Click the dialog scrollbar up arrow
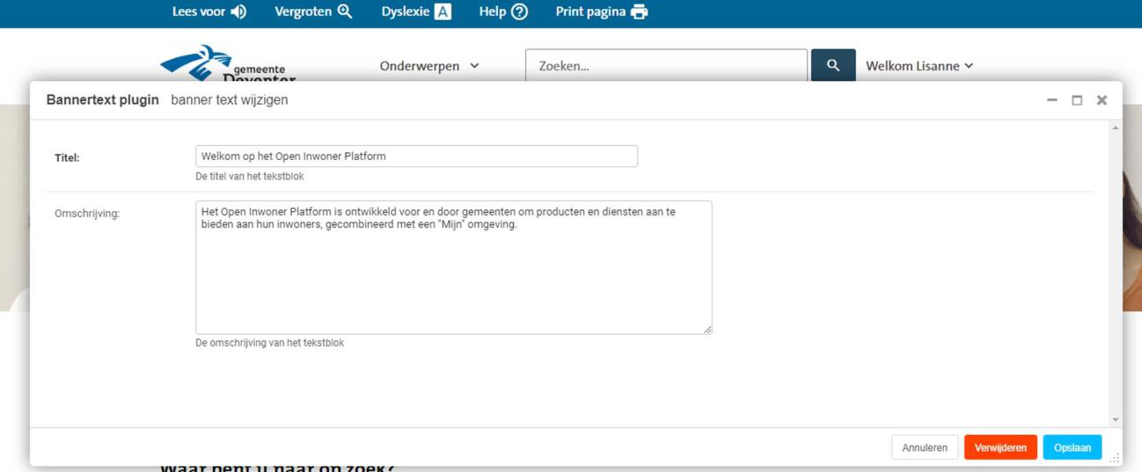The width and height of the screenshot is (1142, 472). (1116, 128)
